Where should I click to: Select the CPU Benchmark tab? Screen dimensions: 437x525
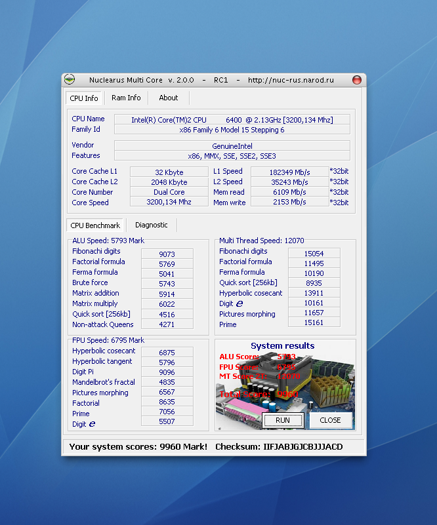point(95,225)
